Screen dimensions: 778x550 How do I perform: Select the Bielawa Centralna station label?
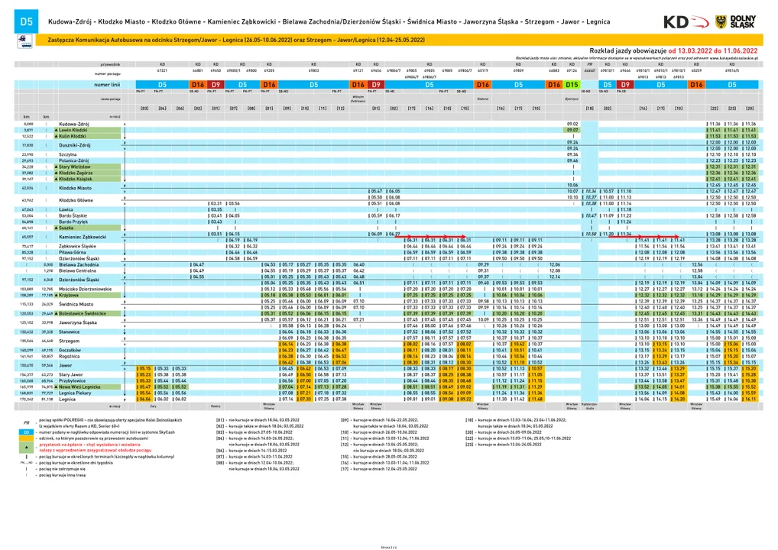(77, 270)
